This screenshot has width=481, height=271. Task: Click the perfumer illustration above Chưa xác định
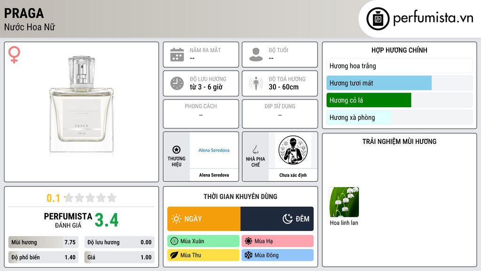pos(293,150)
